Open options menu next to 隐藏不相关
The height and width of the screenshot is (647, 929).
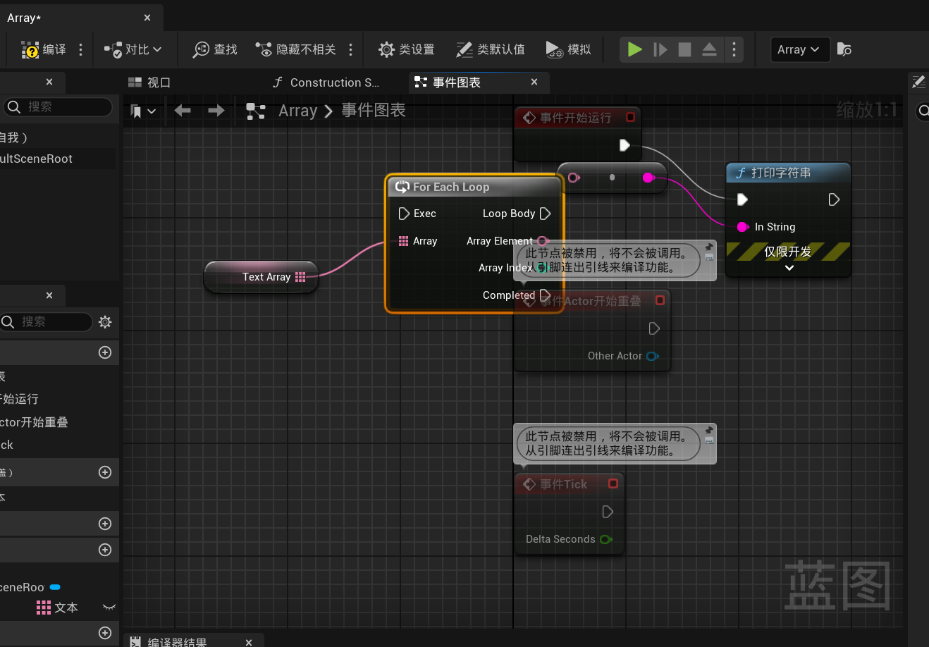(x=350, y=49)
